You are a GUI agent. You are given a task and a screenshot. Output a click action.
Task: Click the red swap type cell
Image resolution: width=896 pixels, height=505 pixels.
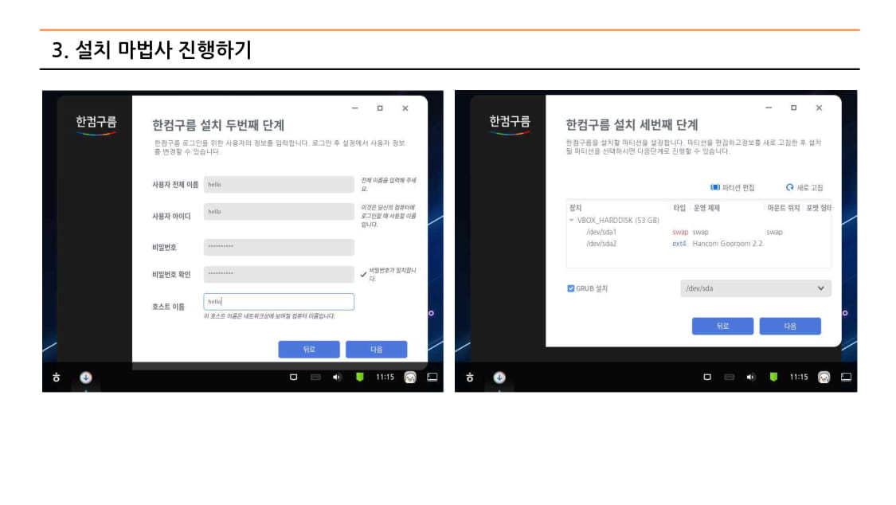pos(680,232)
